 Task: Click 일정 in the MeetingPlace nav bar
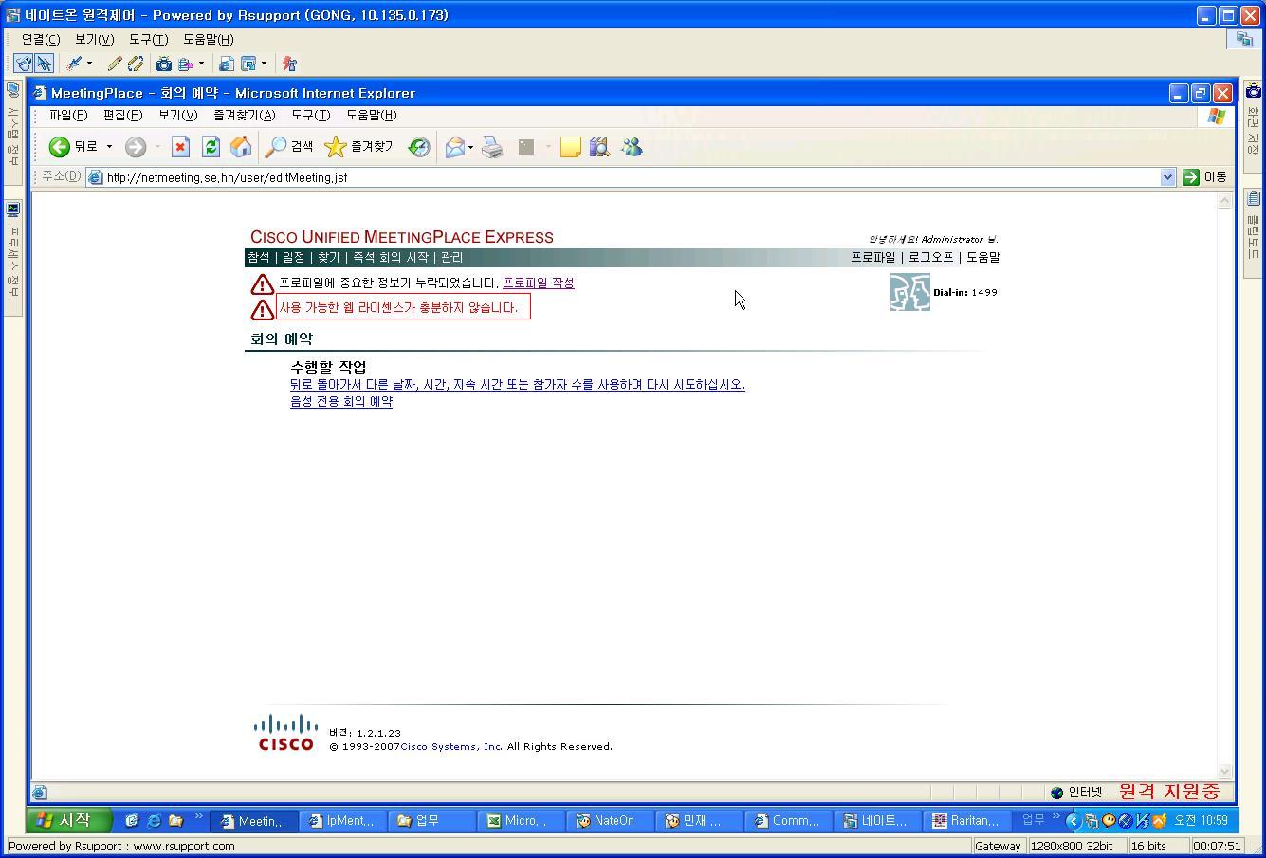[x=293, y=257]
